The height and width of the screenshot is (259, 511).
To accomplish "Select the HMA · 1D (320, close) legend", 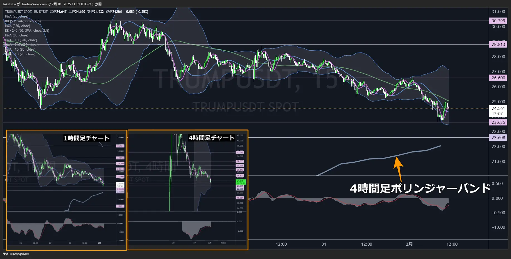I will [x=21, y=40].
